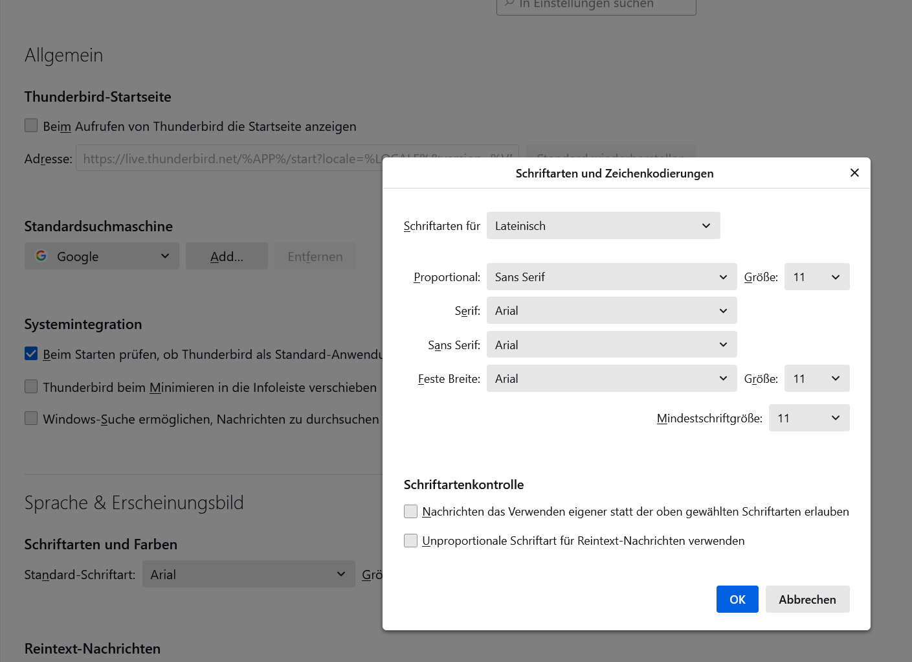Close the fonts and encodings dialog
This screenshot has height=662, width=912.
(854, 172)
